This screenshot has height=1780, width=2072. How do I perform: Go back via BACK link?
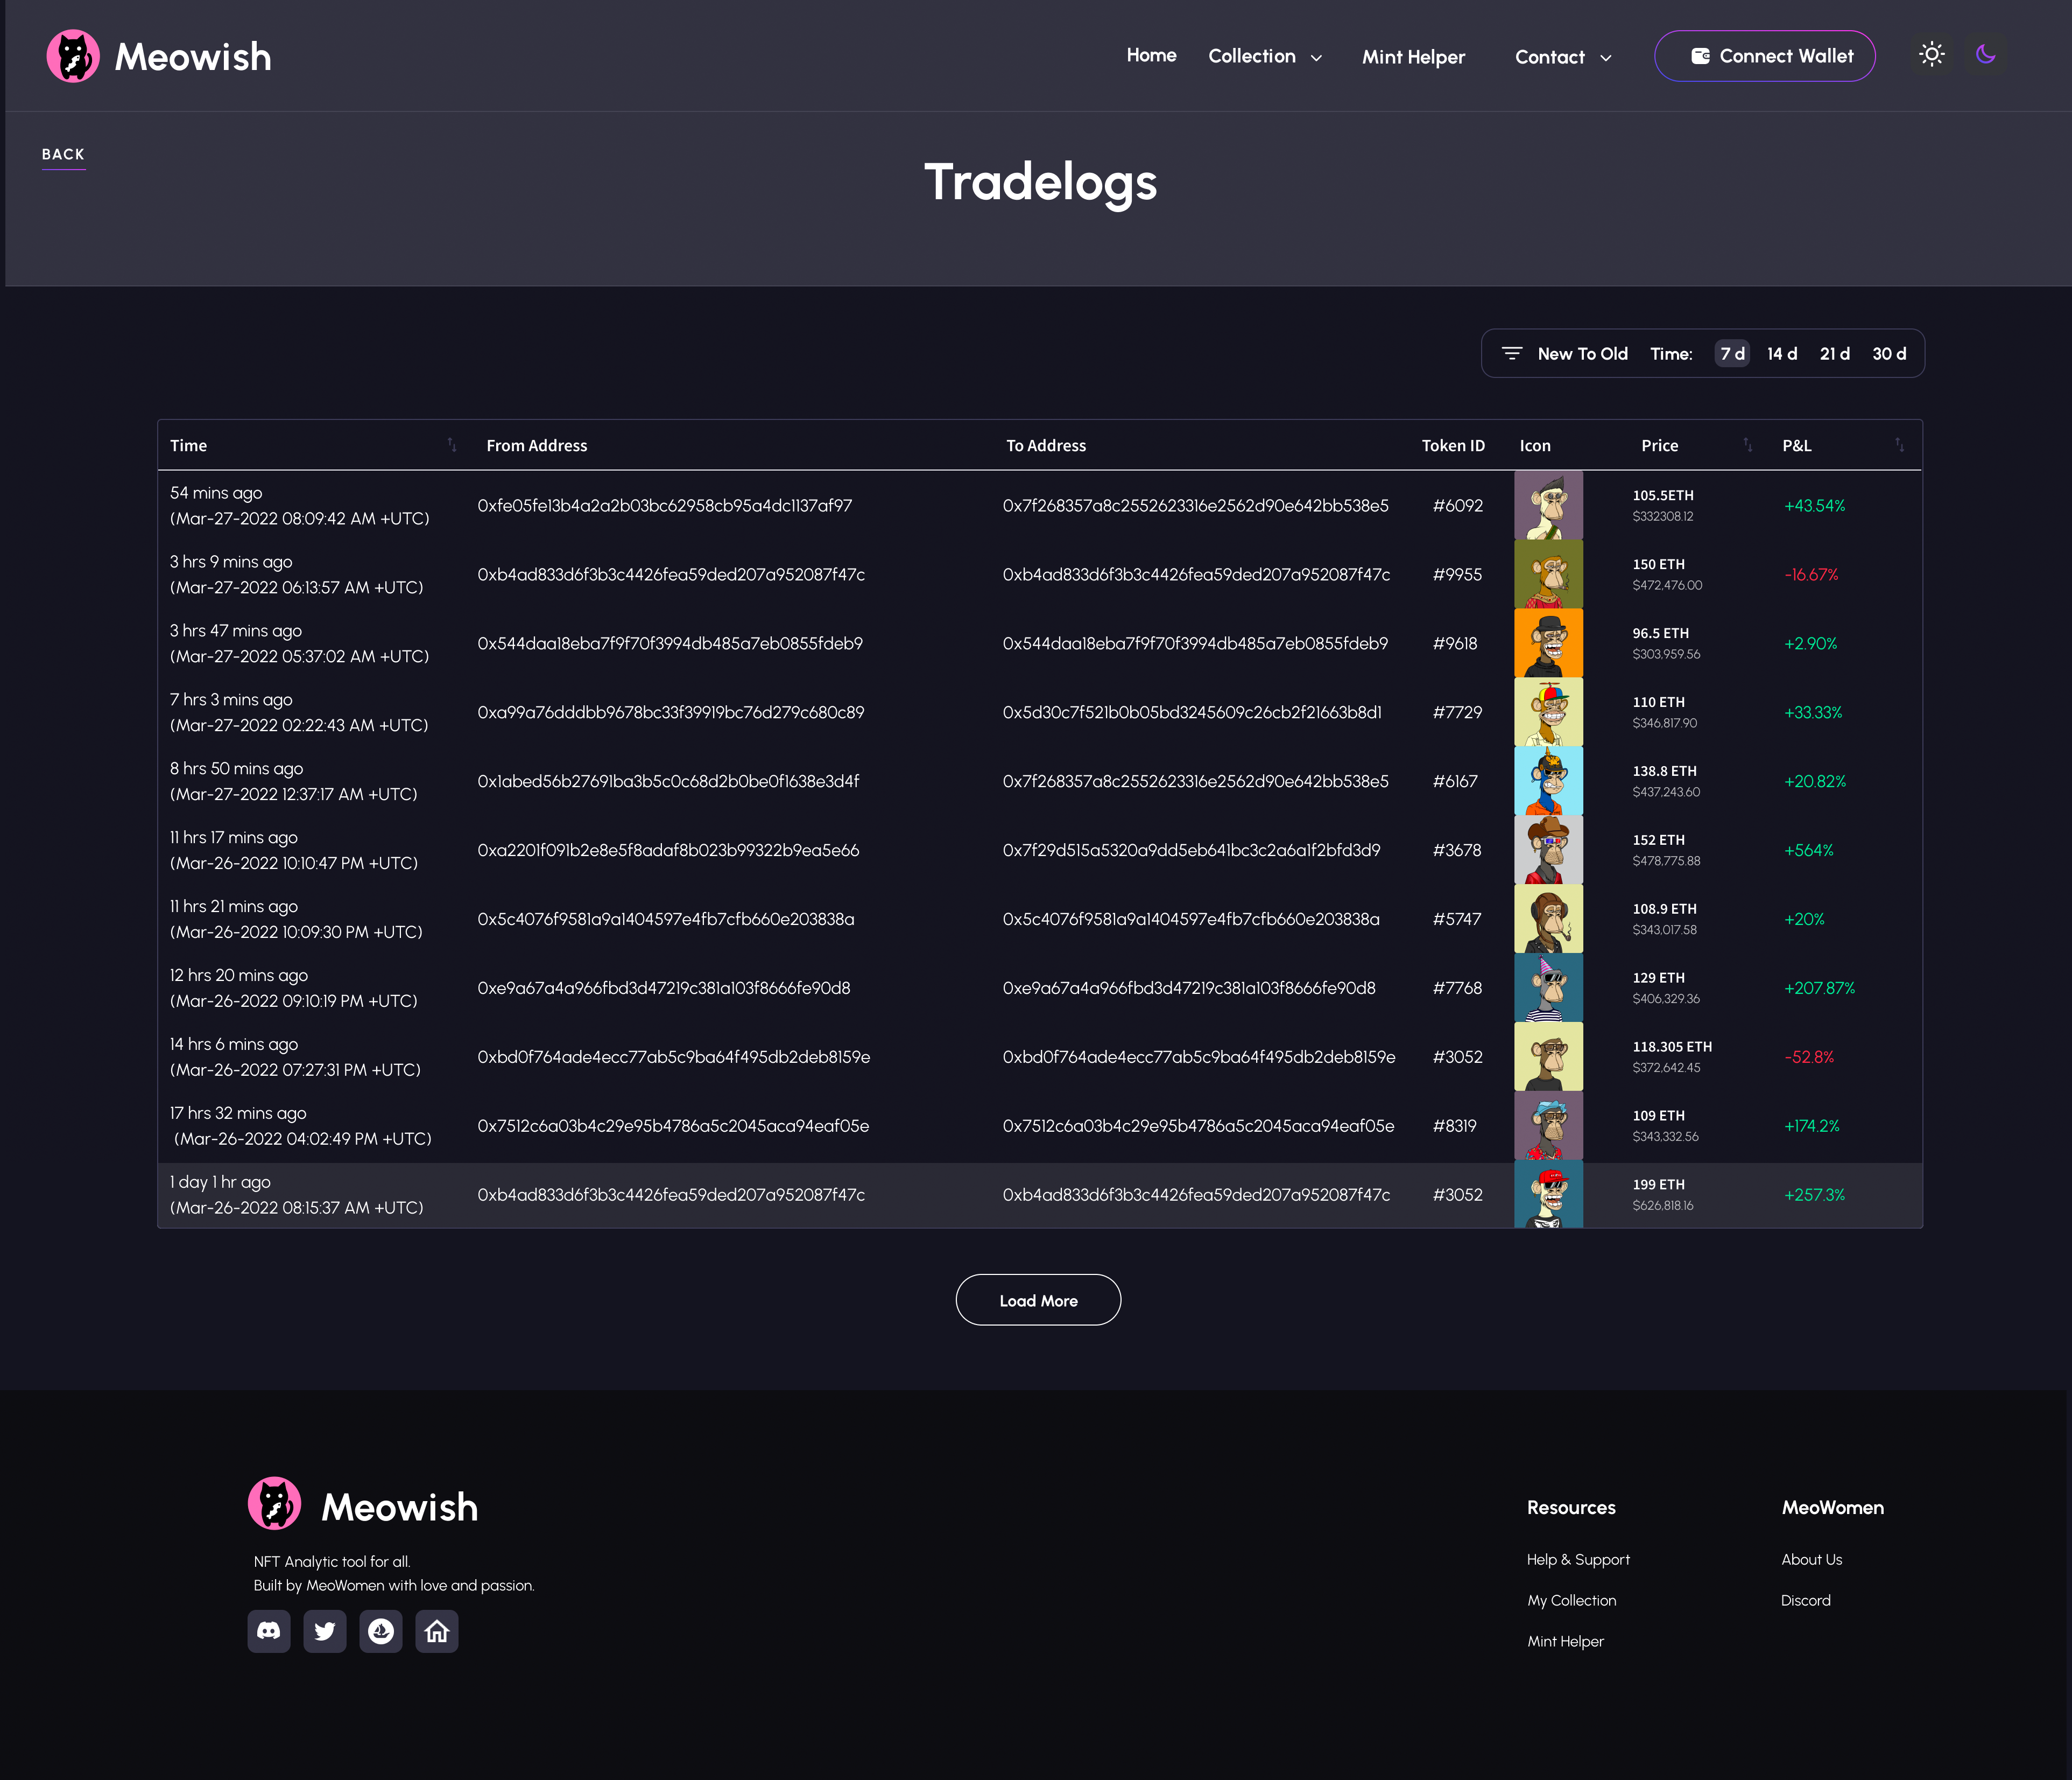(x=63, y=154)
